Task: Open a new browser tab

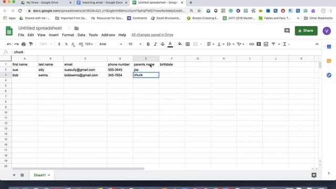Action: (x=191, y=3)
